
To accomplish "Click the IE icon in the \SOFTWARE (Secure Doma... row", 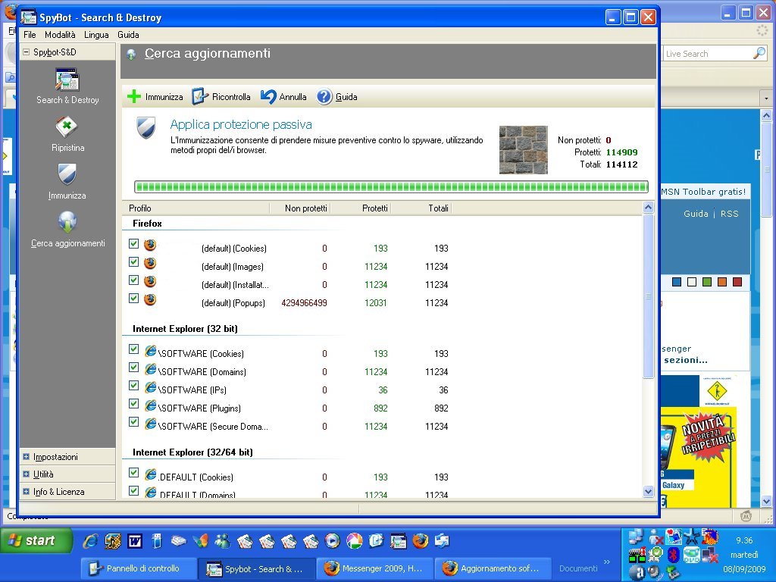I will pyautogui.click(x=151, y=423).
